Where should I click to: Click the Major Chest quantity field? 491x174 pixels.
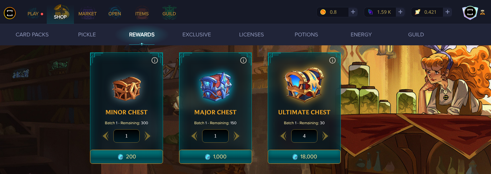(x=215, y=136)
